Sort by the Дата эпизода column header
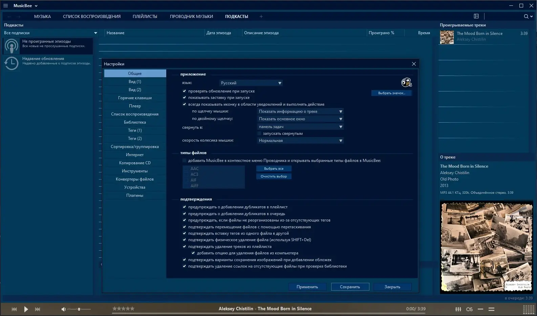The height and width of the screenshot is (316, 537). [x=219, y=33]
